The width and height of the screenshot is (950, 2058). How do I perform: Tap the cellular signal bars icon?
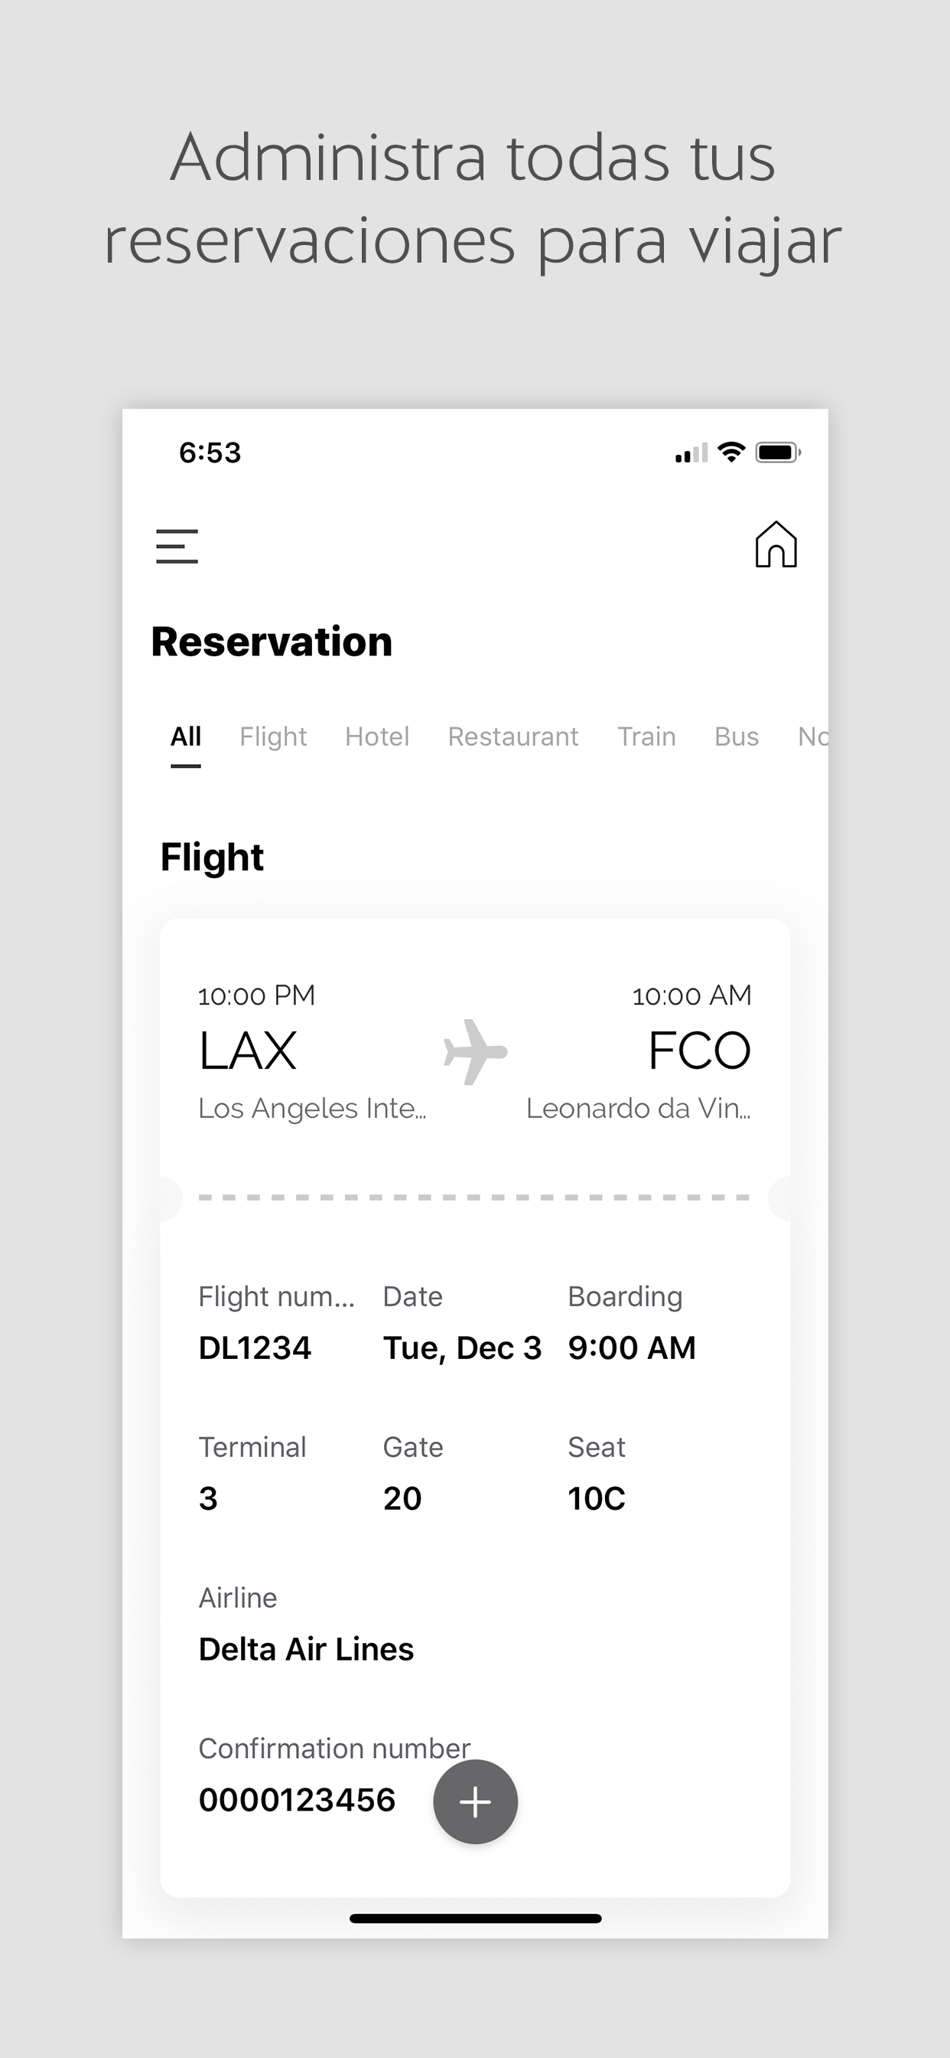tap(691, 453)
